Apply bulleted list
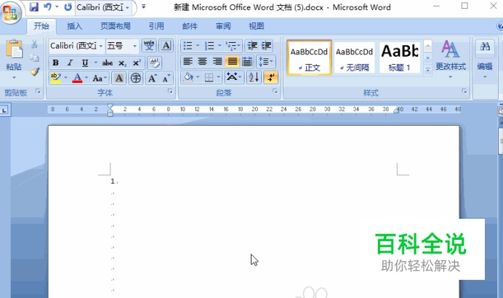 pyautogui.click(x=188, y=46)
